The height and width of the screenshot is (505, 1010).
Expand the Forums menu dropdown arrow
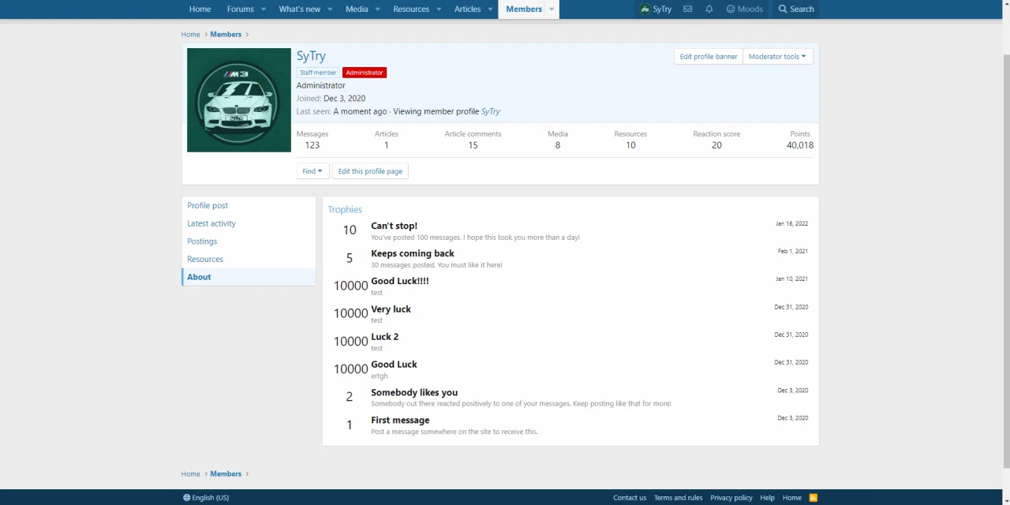coord(264,9)
